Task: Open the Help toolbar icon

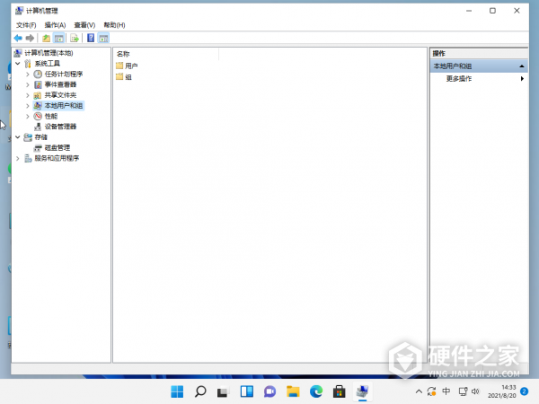Action: [91, 38]
